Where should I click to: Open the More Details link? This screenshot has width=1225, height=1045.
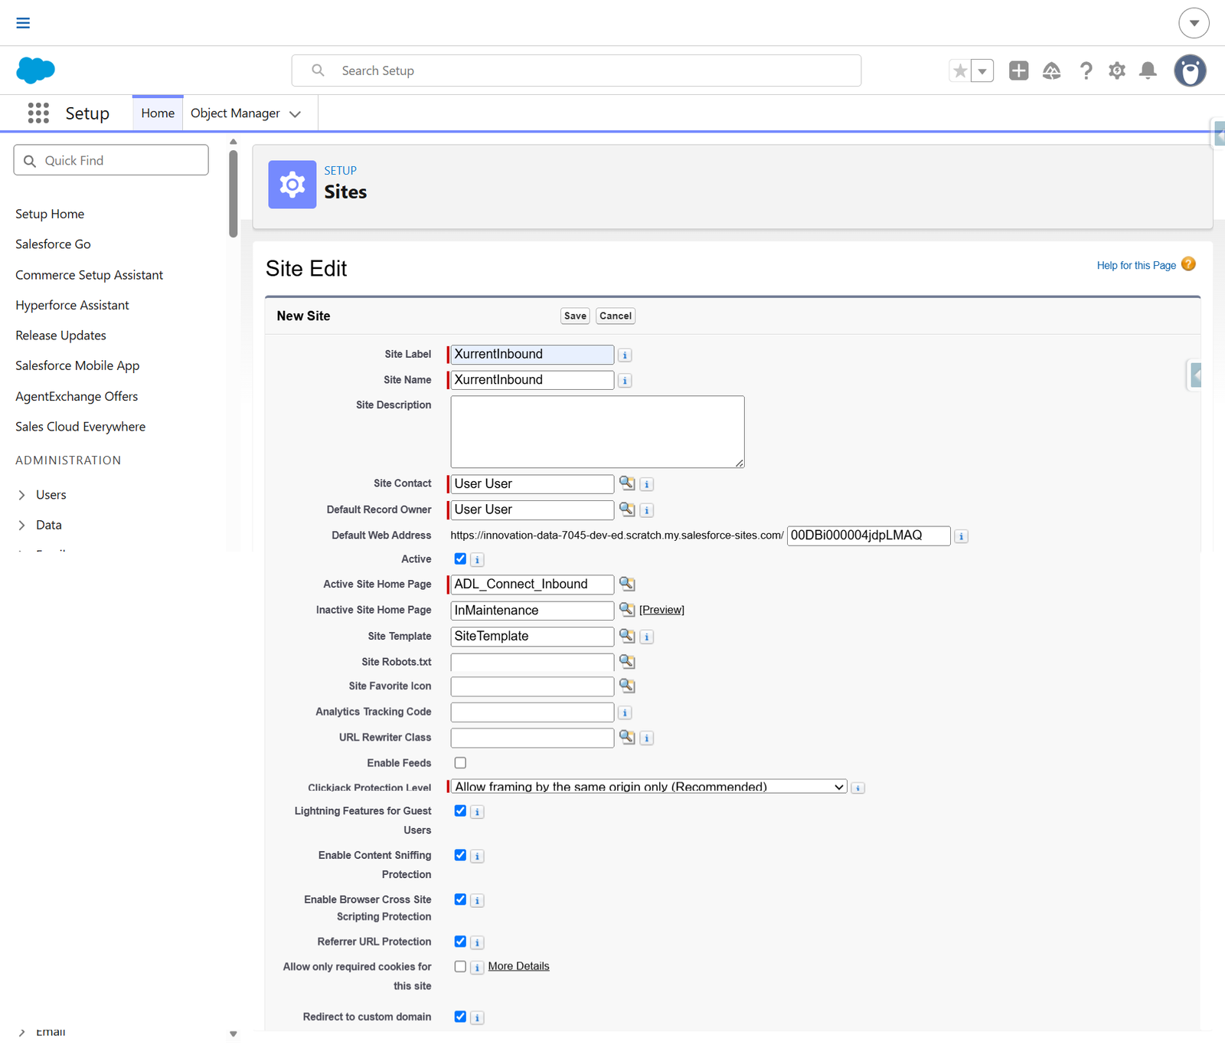pos(518,966)
